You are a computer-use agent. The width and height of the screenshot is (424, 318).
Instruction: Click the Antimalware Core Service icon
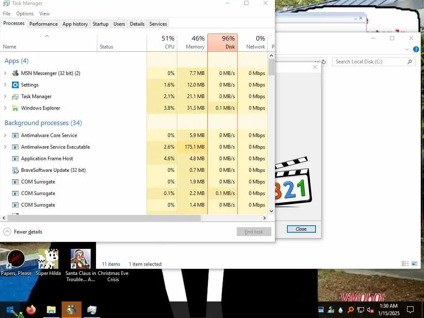click(15, 135)
